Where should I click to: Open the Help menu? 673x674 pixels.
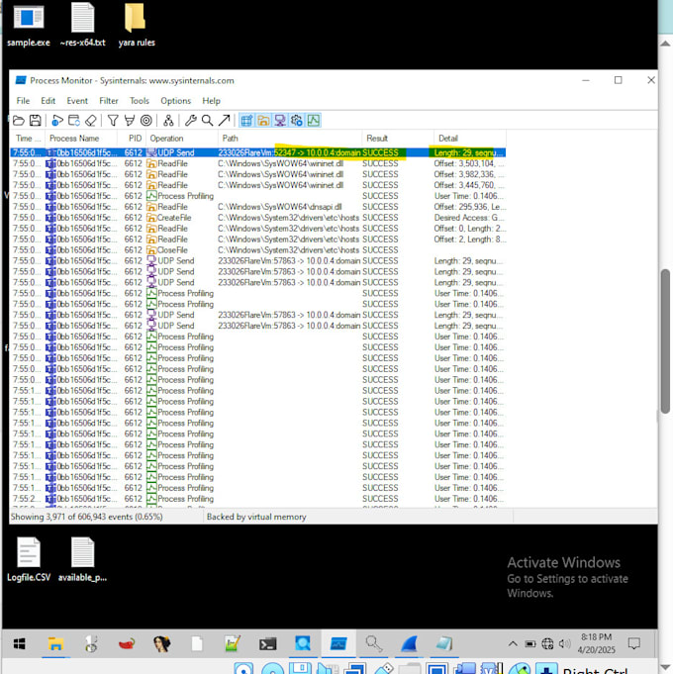(211, 101)
